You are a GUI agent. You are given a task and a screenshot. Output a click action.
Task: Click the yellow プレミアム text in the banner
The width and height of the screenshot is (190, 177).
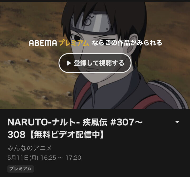coord(74,43)
